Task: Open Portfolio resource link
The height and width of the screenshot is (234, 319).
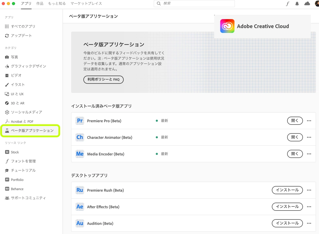Action: click(17, 180)
